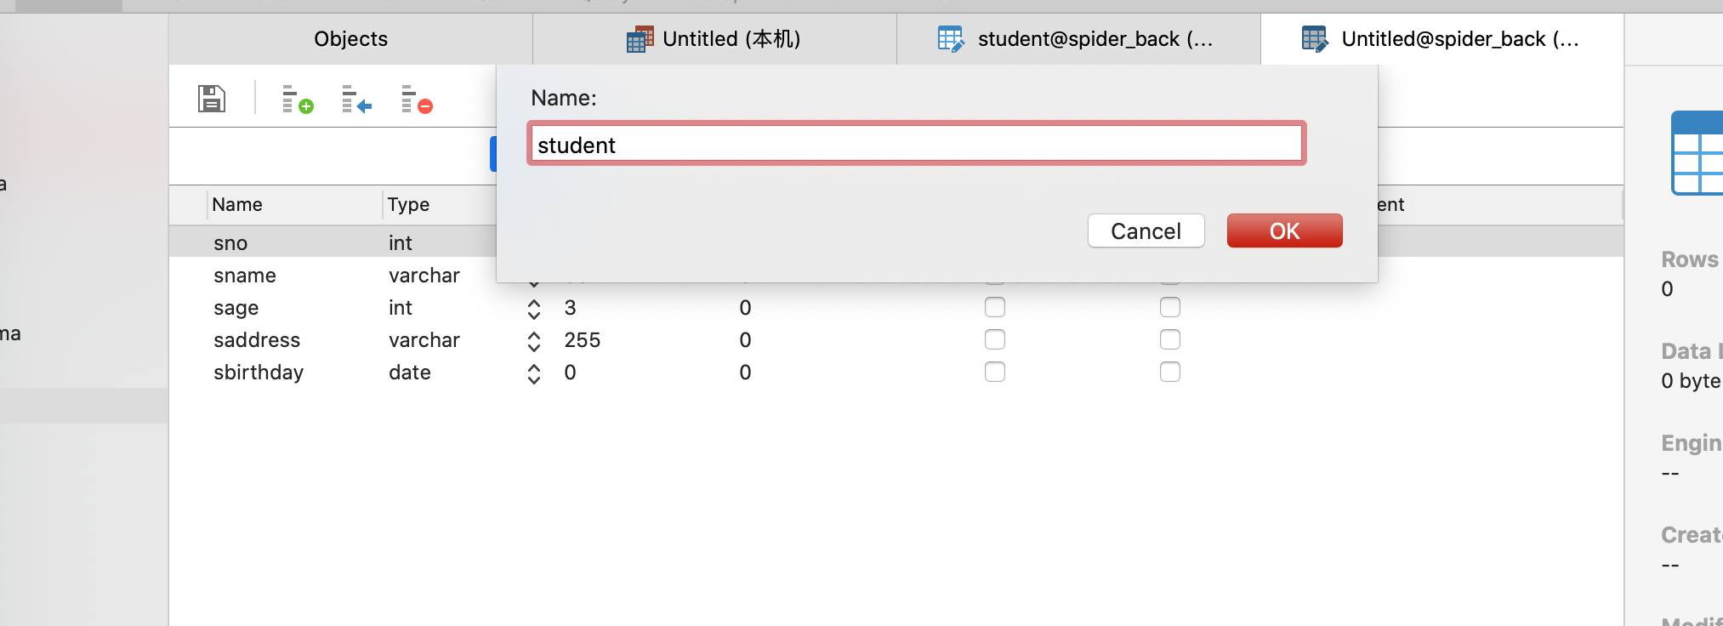Viewport: 1723px width, 626px height.
Task: Open the type dropdown arrows for sbirthday
Action: coord(534,373)
